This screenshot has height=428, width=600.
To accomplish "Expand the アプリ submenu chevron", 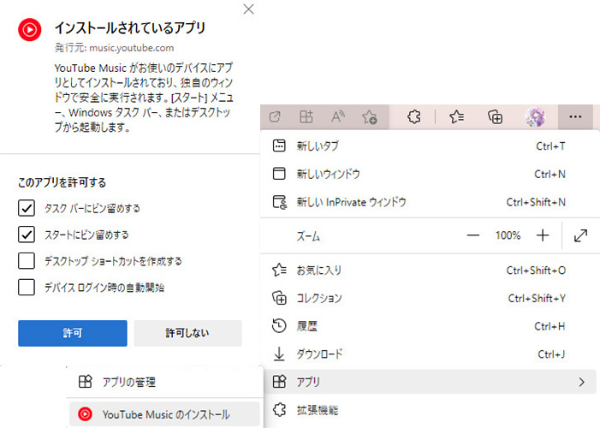I will tap(581, 382).
